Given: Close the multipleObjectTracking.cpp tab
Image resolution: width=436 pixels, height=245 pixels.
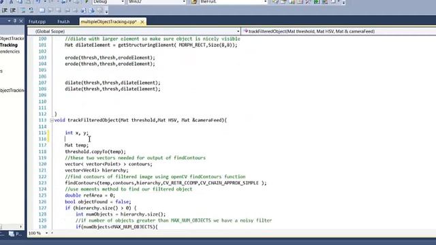Looking at the screenshot, I should (x=142, y=22).
